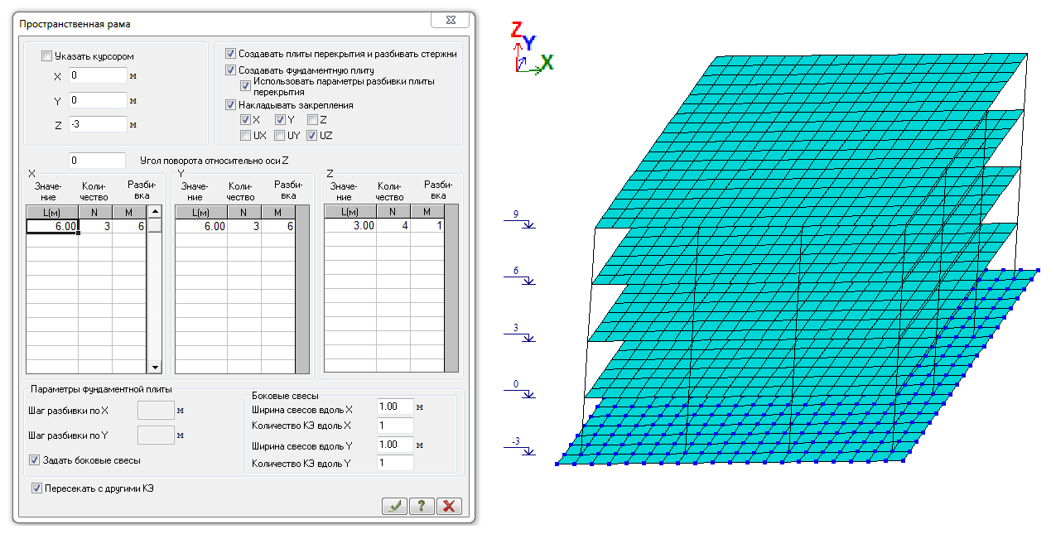
Task: Uncheck the X restraint checkbox
Action: click(246, 120)
